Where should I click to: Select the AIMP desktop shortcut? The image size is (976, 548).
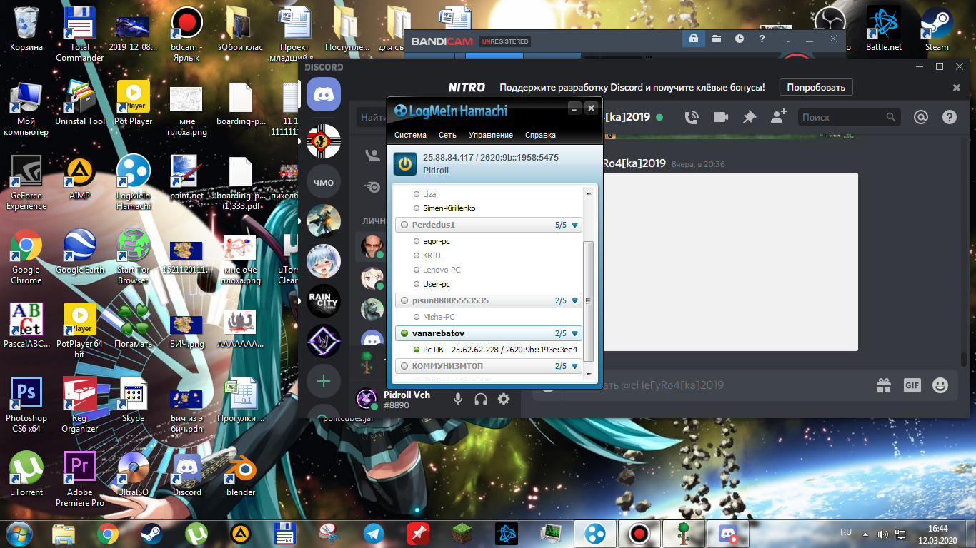tap(80, 177)
